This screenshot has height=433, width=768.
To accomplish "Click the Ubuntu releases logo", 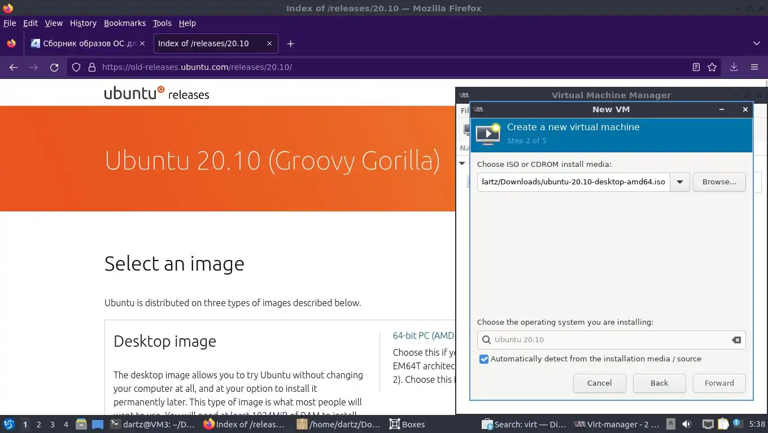I will (x=156, y=93).
